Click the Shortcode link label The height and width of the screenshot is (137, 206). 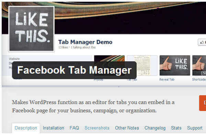(x=199, y=79)
